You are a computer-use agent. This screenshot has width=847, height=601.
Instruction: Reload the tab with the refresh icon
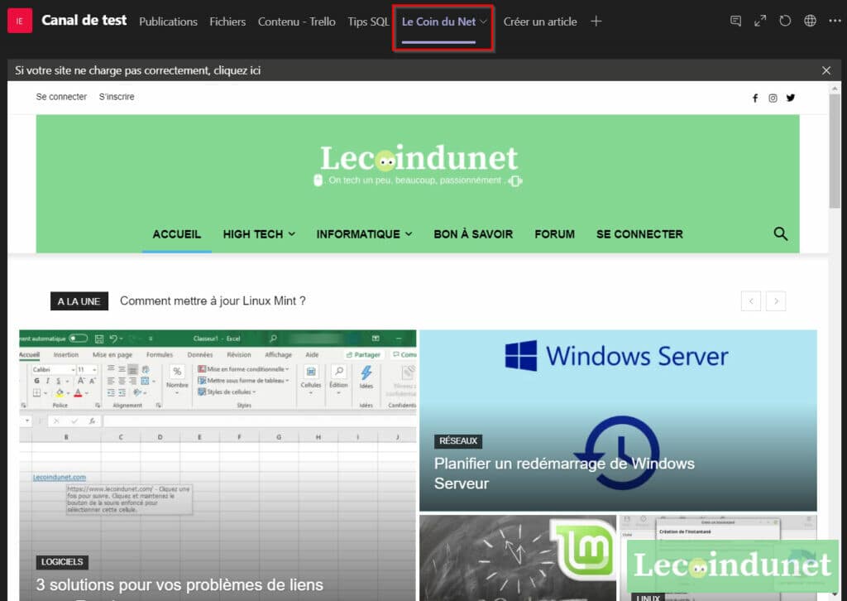coord(785,21)
